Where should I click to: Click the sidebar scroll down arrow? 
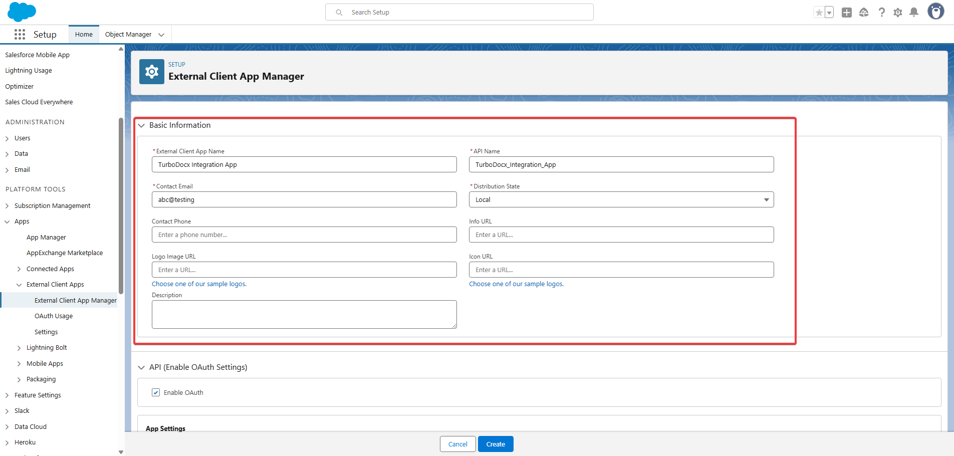(x=121, y=452)
